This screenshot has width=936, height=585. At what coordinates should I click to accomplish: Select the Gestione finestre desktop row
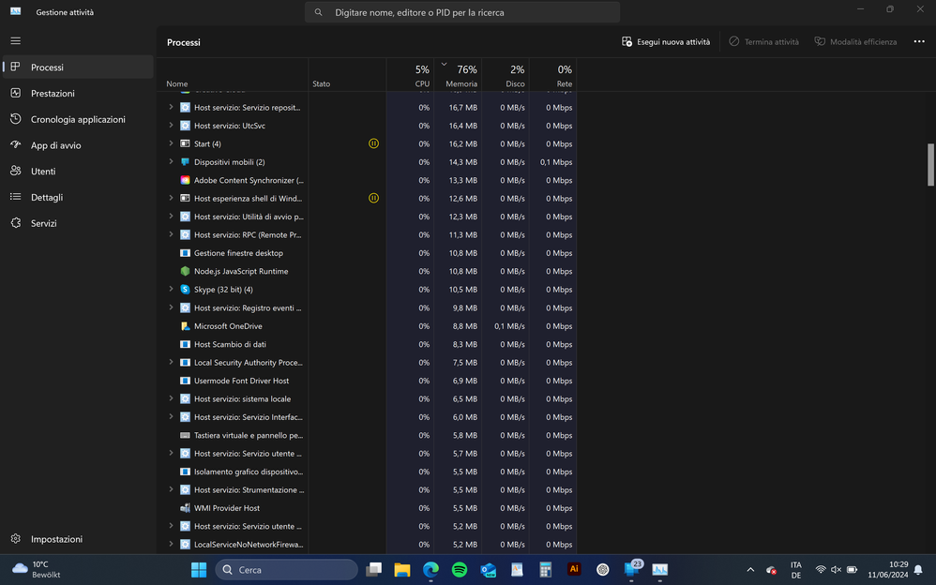pos(367,253)
